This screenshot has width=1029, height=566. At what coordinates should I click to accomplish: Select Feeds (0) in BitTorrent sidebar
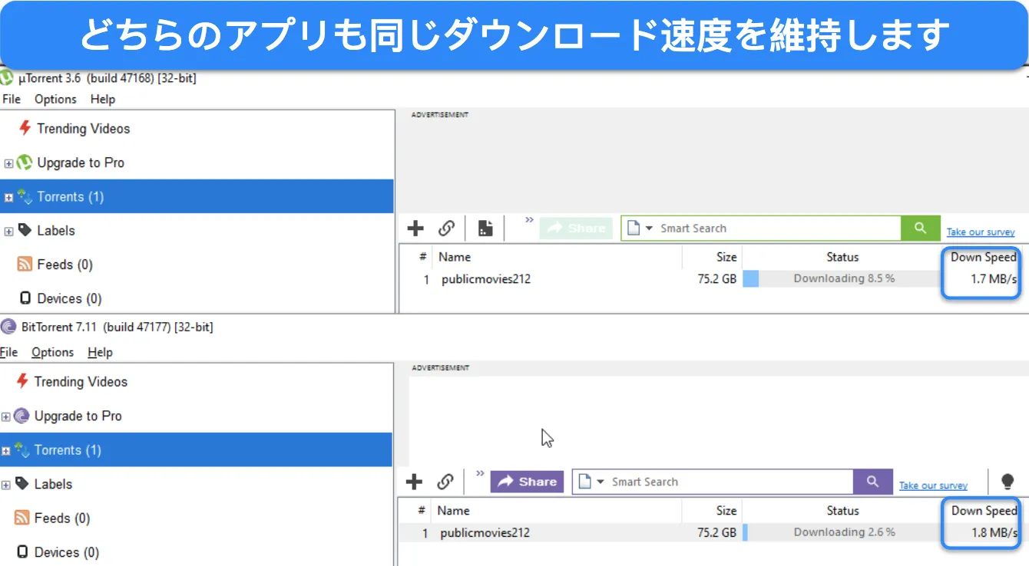pos(52,518)
